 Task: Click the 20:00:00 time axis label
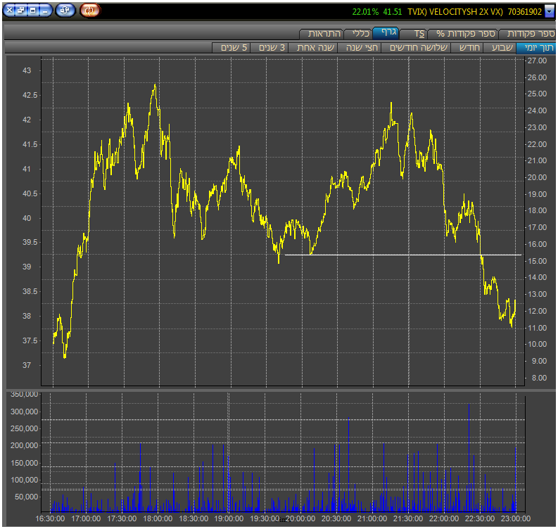[x=300, y=518]
